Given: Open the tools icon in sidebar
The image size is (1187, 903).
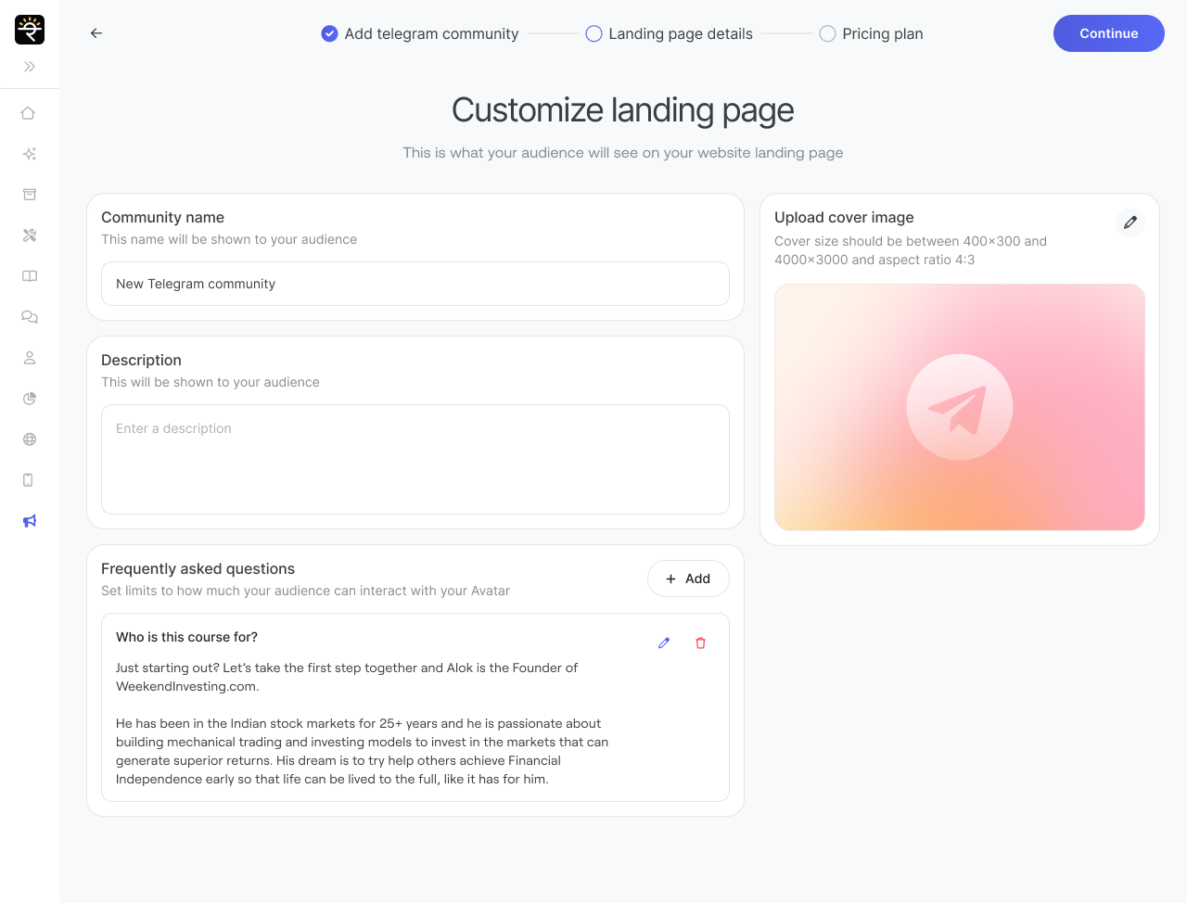Looking at the screenshot, I should pos(29,235).
